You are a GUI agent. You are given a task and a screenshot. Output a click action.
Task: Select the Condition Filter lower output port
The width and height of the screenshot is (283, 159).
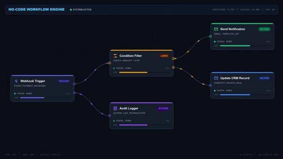pos(173,68)
